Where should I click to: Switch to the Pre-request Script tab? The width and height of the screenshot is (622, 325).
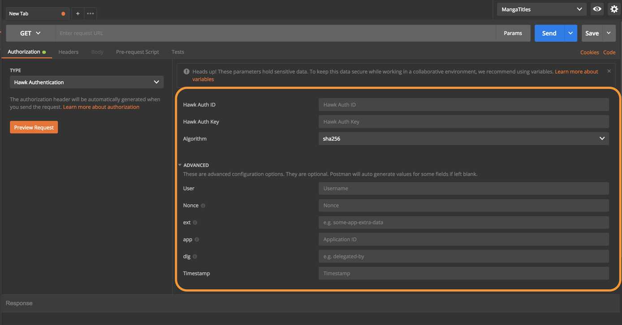click(137, 52)
